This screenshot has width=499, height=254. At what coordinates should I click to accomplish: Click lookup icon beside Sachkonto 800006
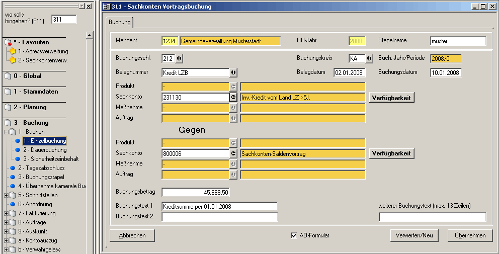click(x=233, y=153)
